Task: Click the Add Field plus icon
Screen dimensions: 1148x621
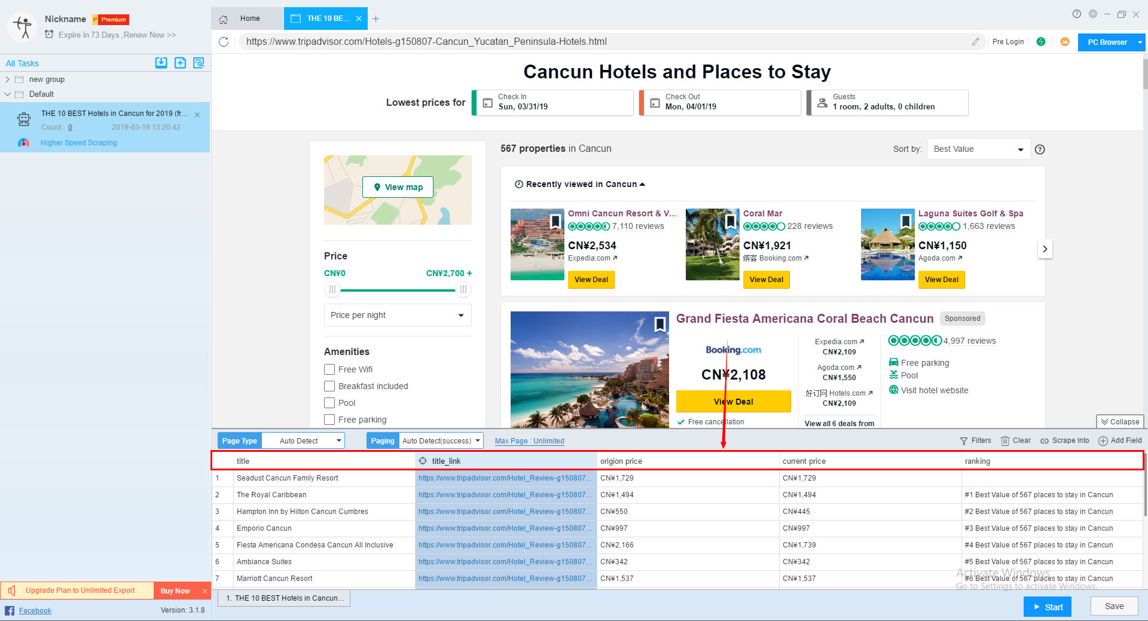Action: [x=1103, y=441]
